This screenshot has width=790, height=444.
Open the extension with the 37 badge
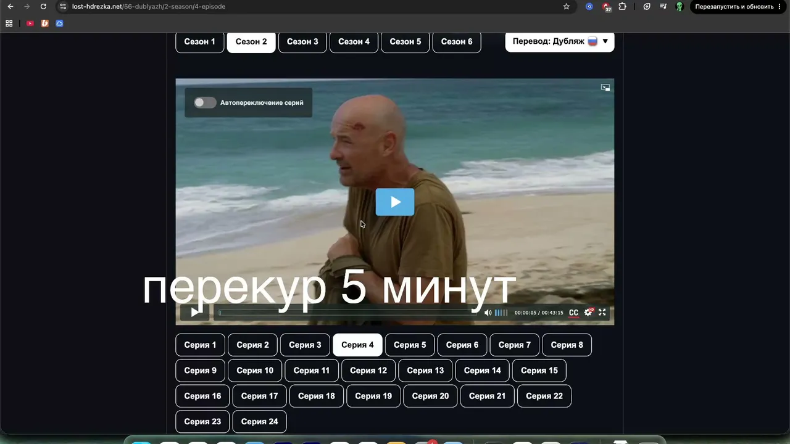[607, 7]
